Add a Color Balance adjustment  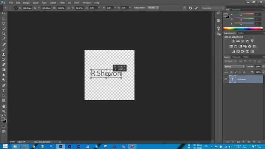[x=236, y=46]
